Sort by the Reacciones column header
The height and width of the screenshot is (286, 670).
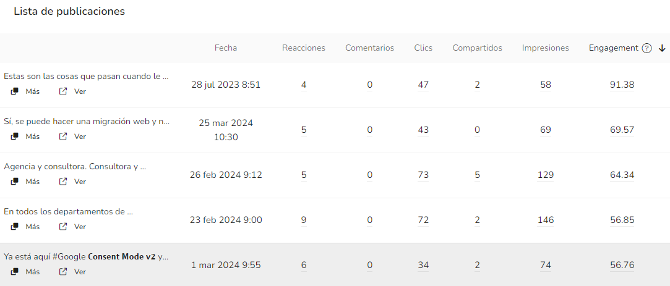[x=303, y=48]
